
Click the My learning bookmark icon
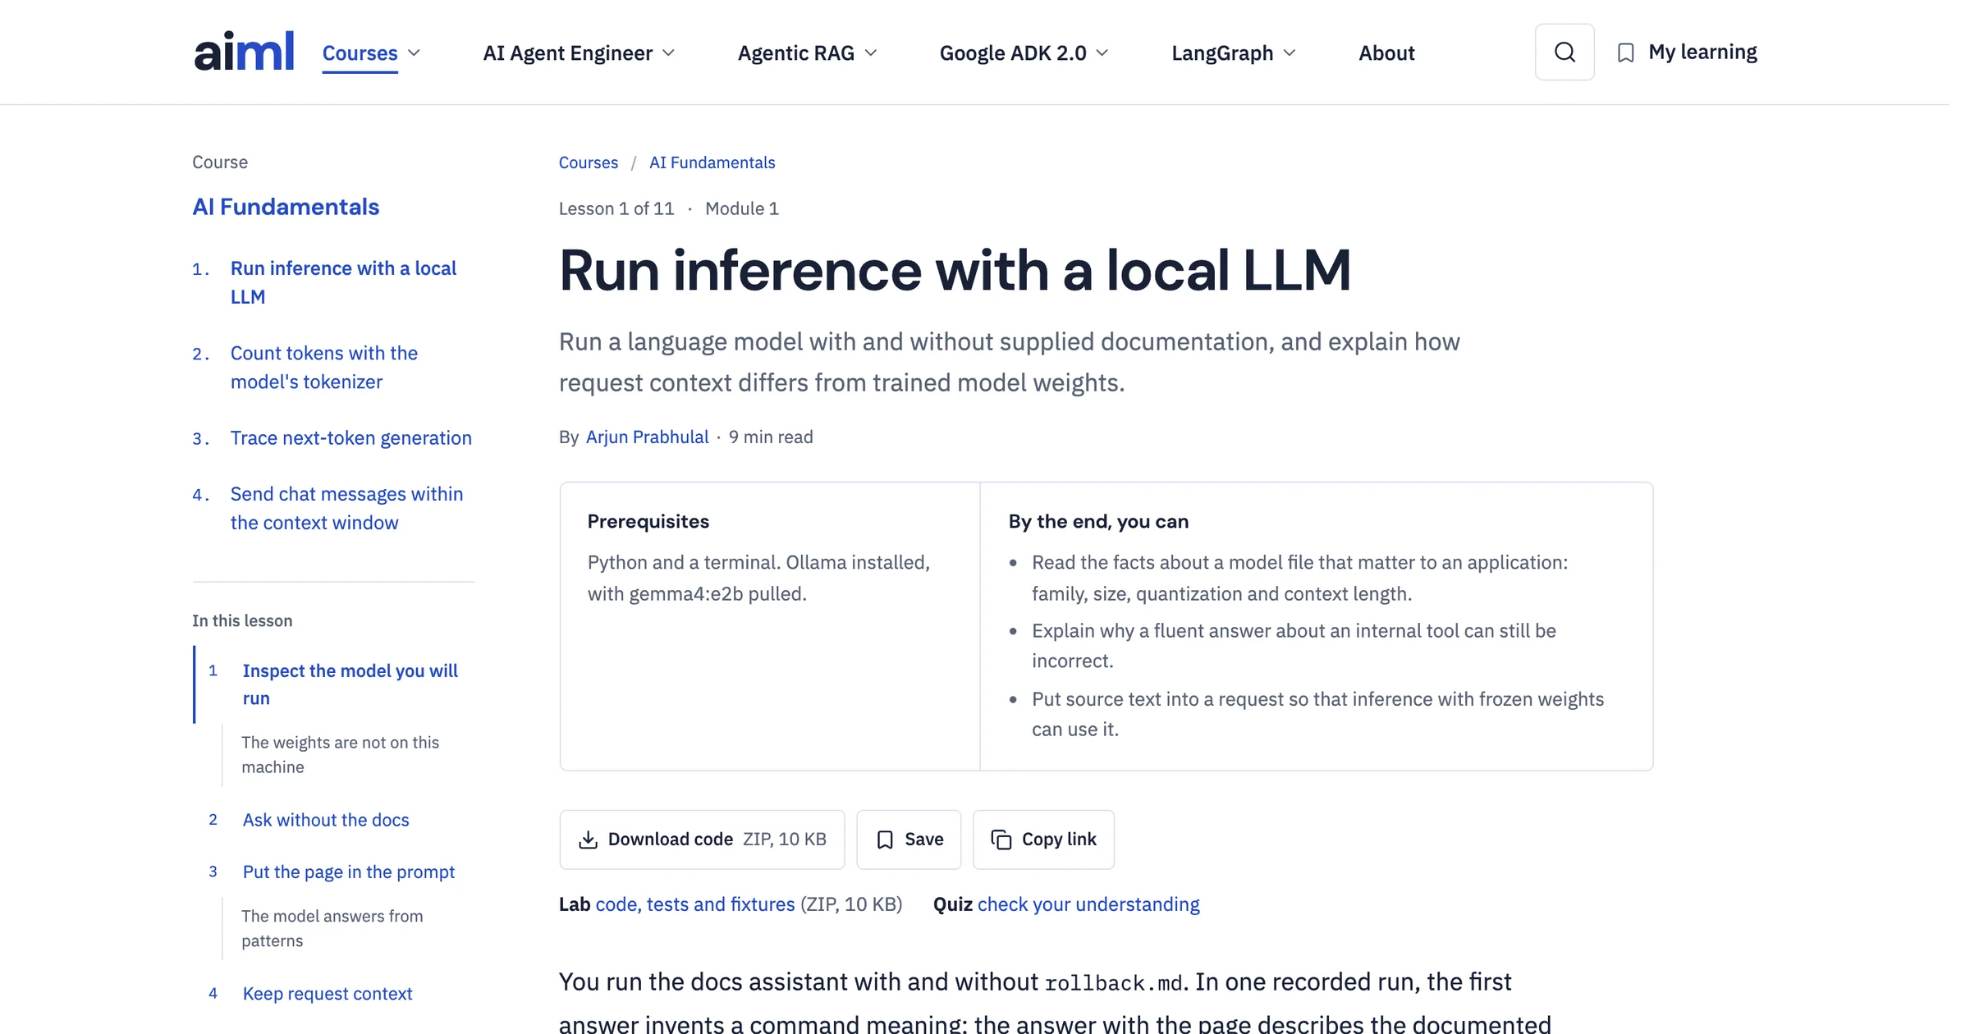[x=1625, y=53]
